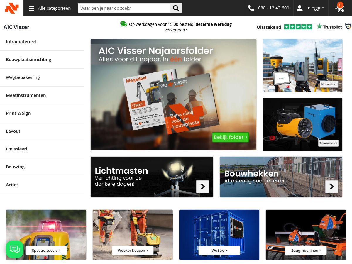Select Layout category

pyautogui.click(x=42, y=131)
